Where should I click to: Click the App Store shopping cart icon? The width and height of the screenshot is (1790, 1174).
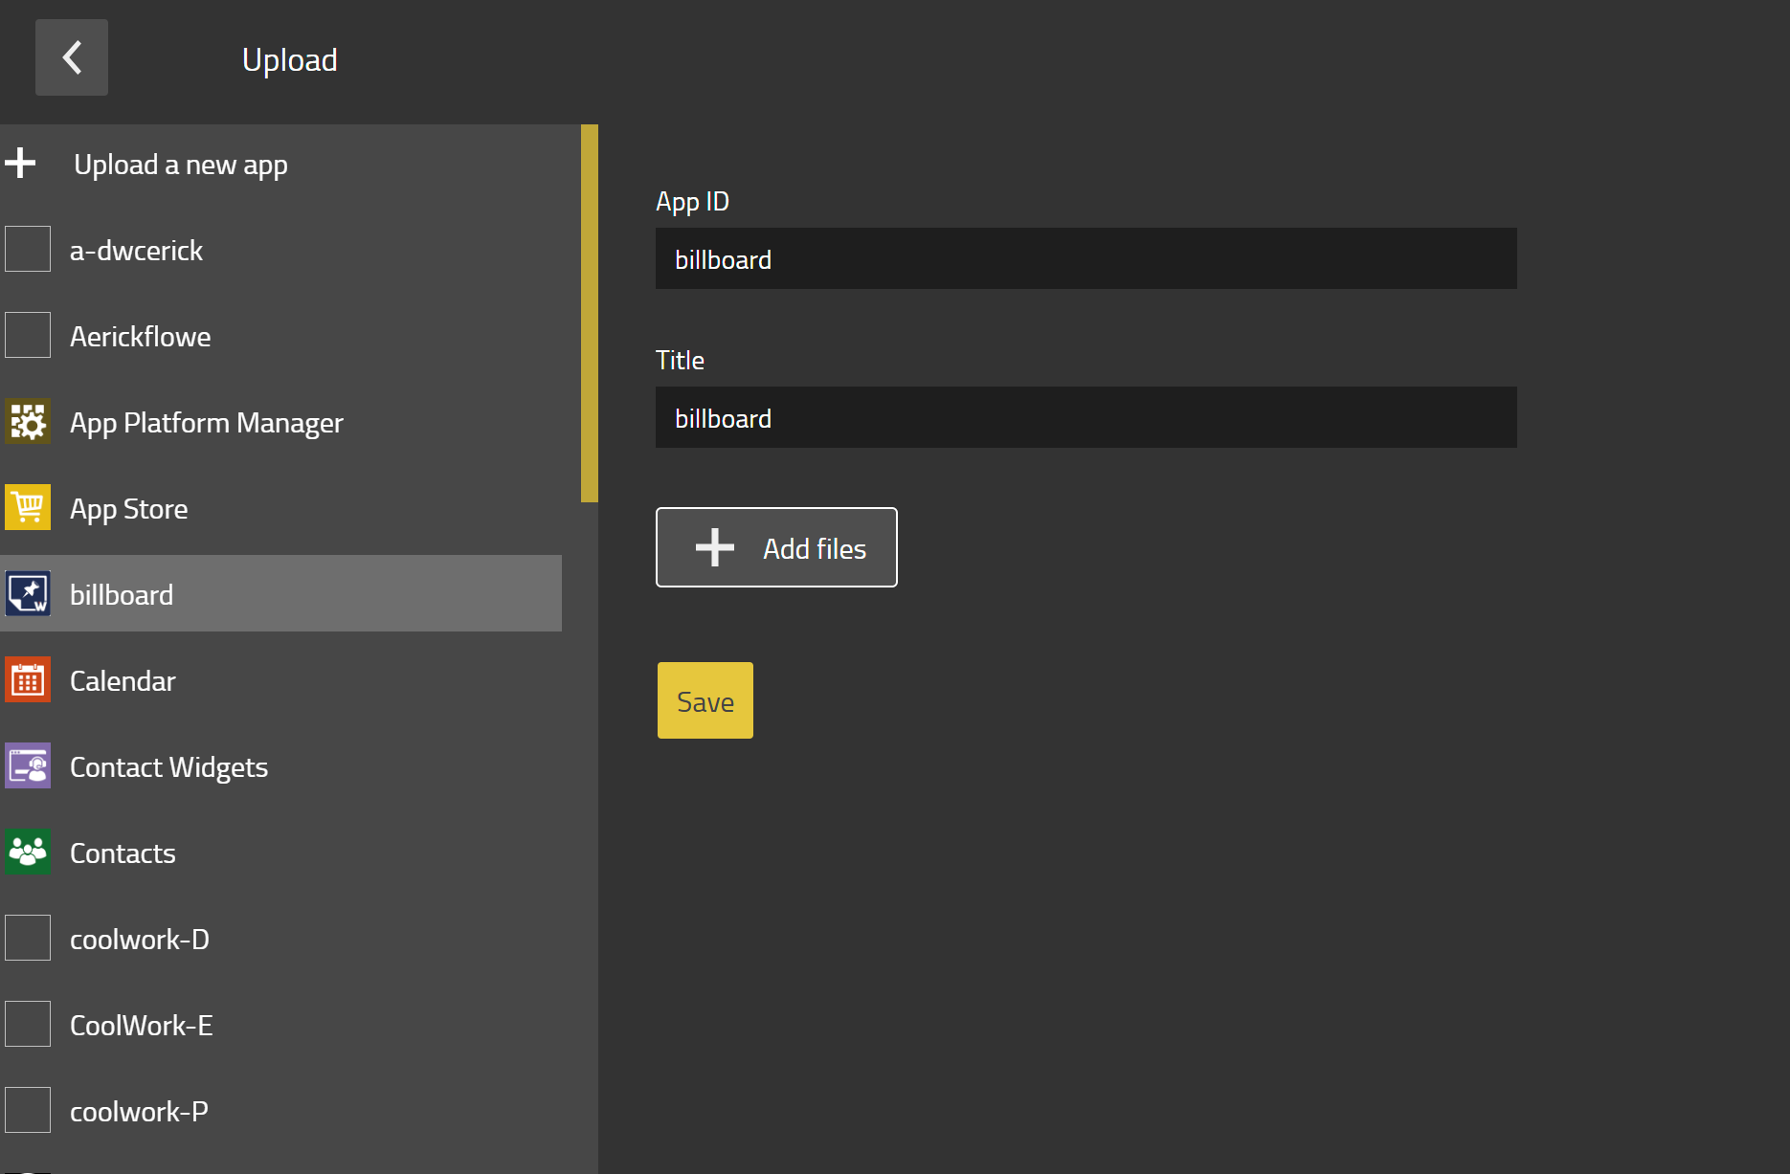coord(28,507)
